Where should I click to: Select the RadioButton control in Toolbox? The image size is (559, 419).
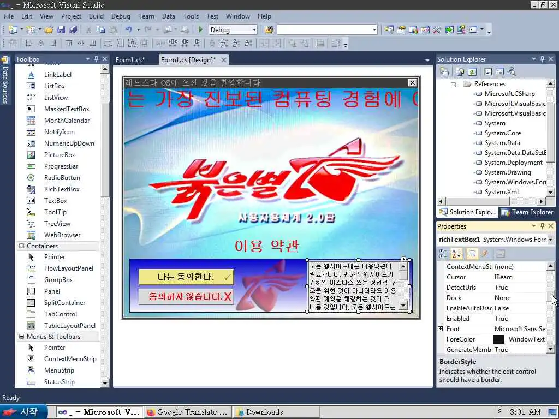pyautogui.click(x=62, y=177)
